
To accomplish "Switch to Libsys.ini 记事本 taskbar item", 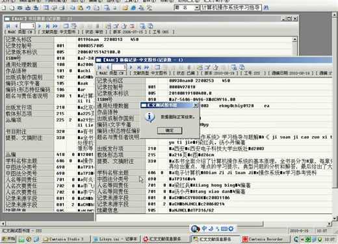I will tap(116, 239).
